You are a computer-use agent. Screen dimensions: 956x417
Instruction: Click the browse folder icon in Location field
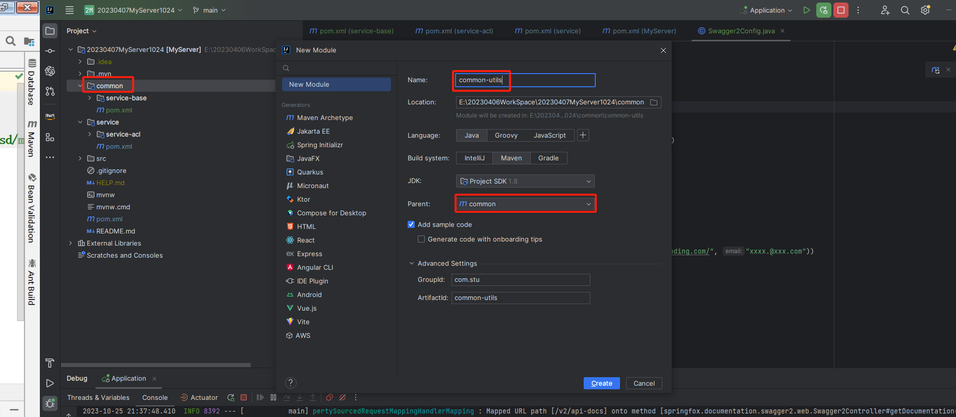[x=654, y=102]
